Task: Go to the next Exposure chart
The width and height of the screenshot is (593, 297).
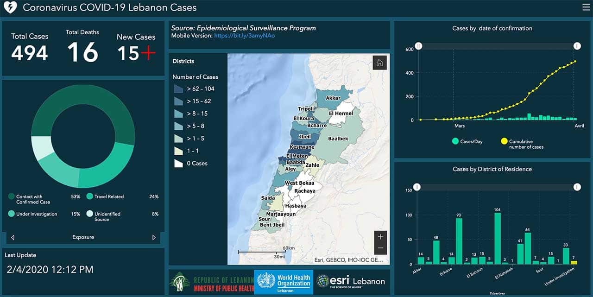Action: [154, 237]
